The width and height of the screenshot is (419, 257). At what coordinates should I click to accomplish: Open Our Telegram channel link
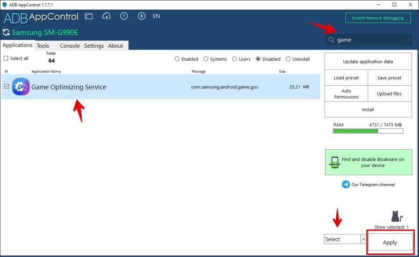[x=373, y=185]
